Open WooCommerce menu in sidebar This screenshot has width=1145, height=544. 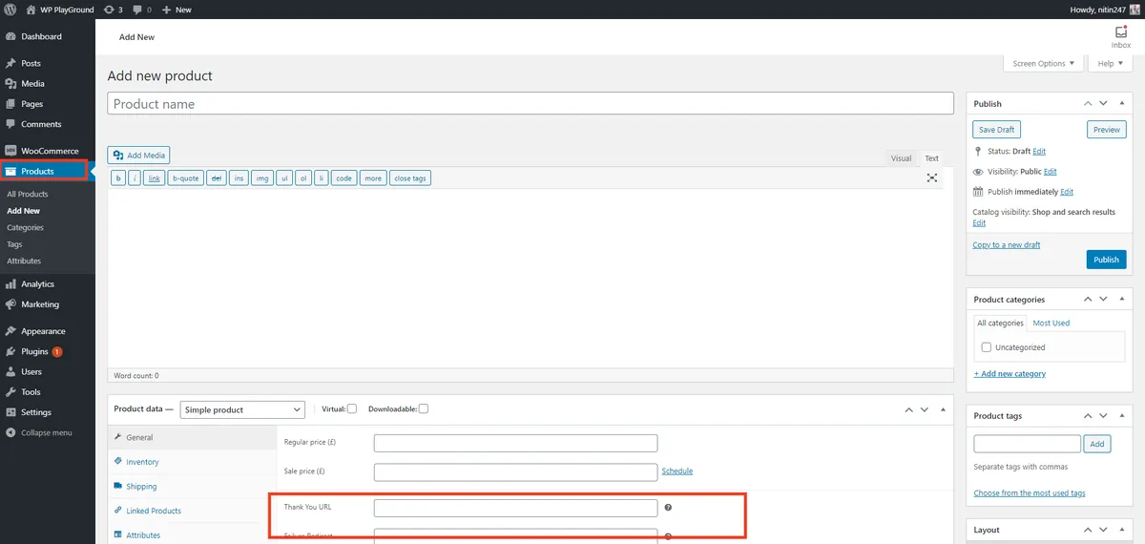point(48,151)
